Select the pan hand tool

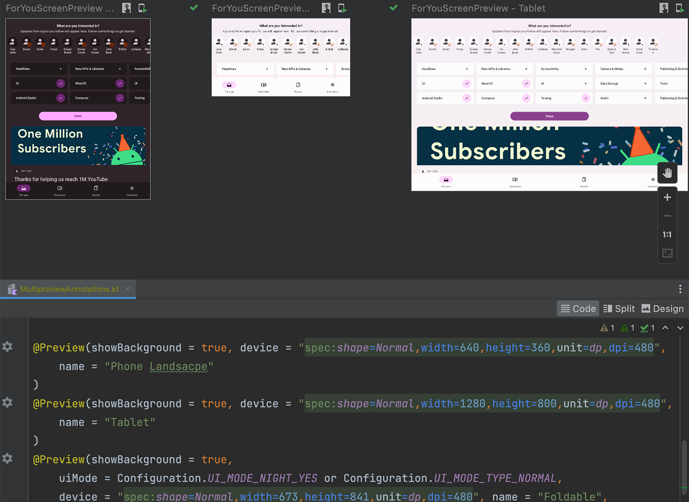[x=667, y=173]
